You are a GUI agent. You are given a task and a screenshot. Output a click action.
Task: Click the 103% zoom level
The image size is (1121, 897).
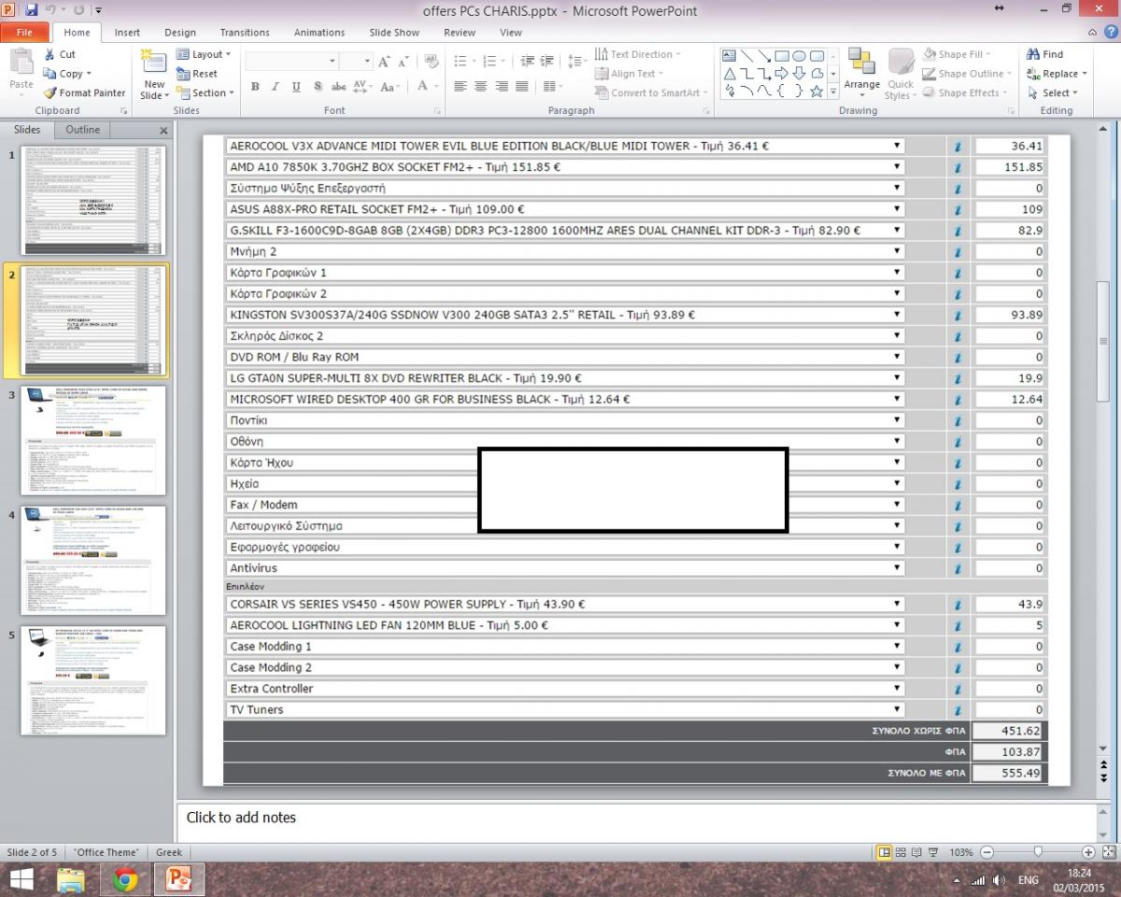pos(961,852)
